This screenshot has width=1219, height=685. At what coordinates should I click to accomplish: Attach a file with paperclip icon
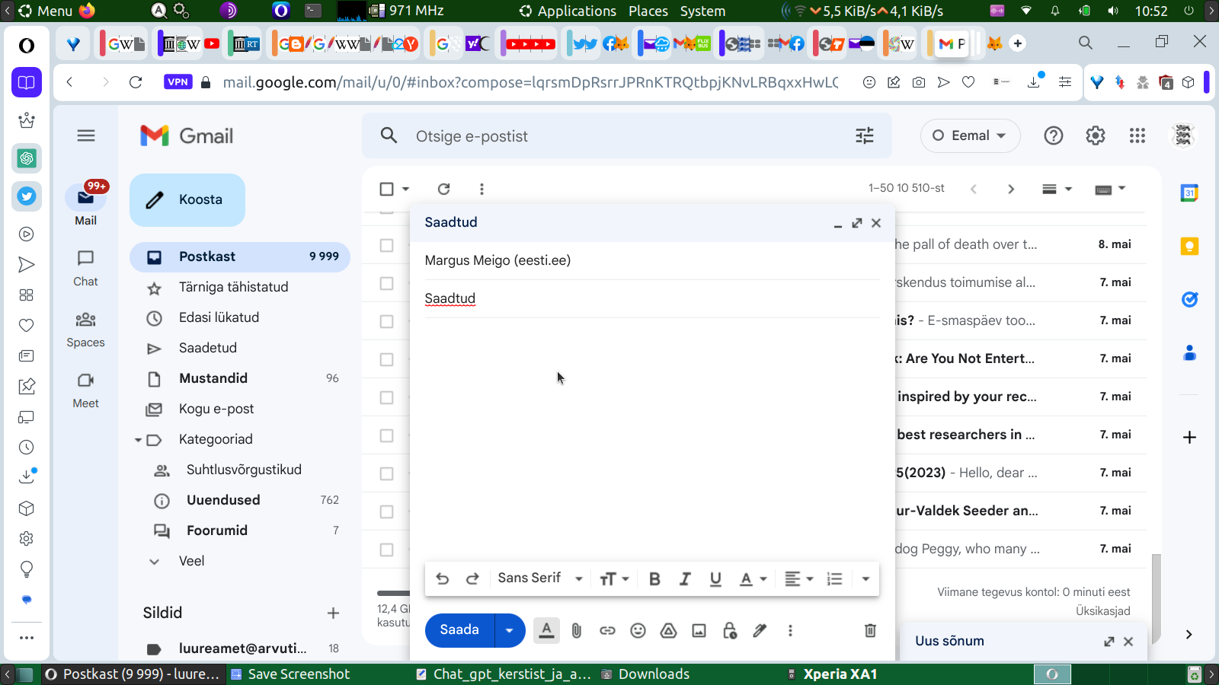coord(577,630)
